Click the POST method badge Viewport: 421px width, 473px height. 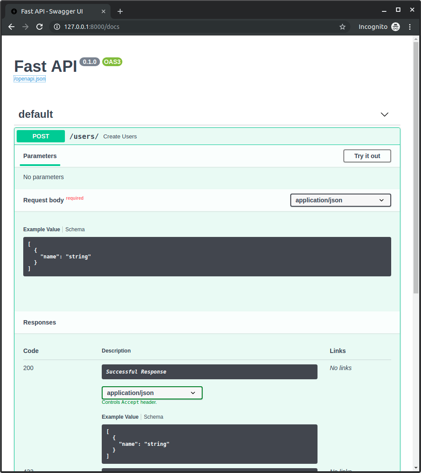(41, 136)
